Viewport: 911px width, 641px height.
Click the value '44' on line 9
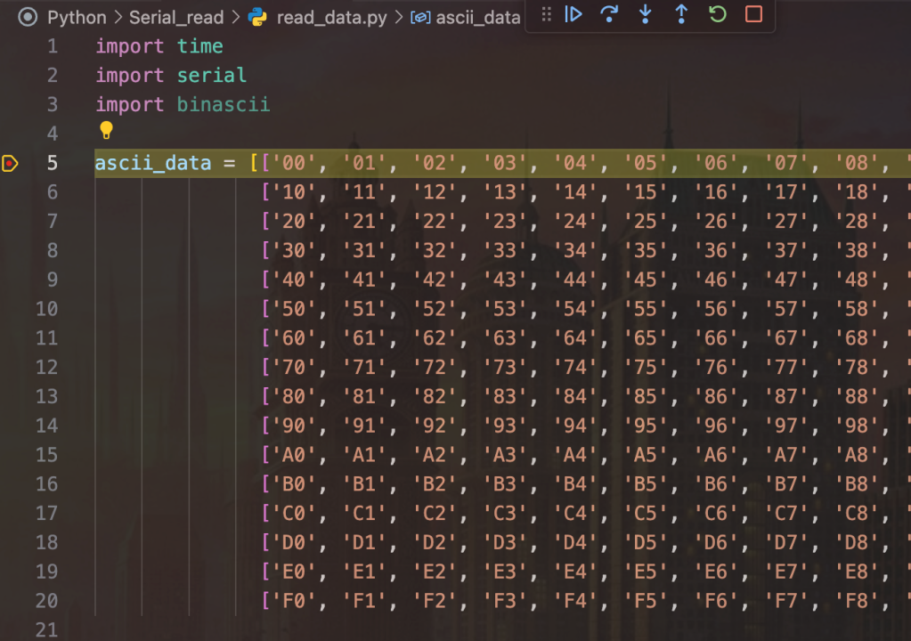point(574,280)
